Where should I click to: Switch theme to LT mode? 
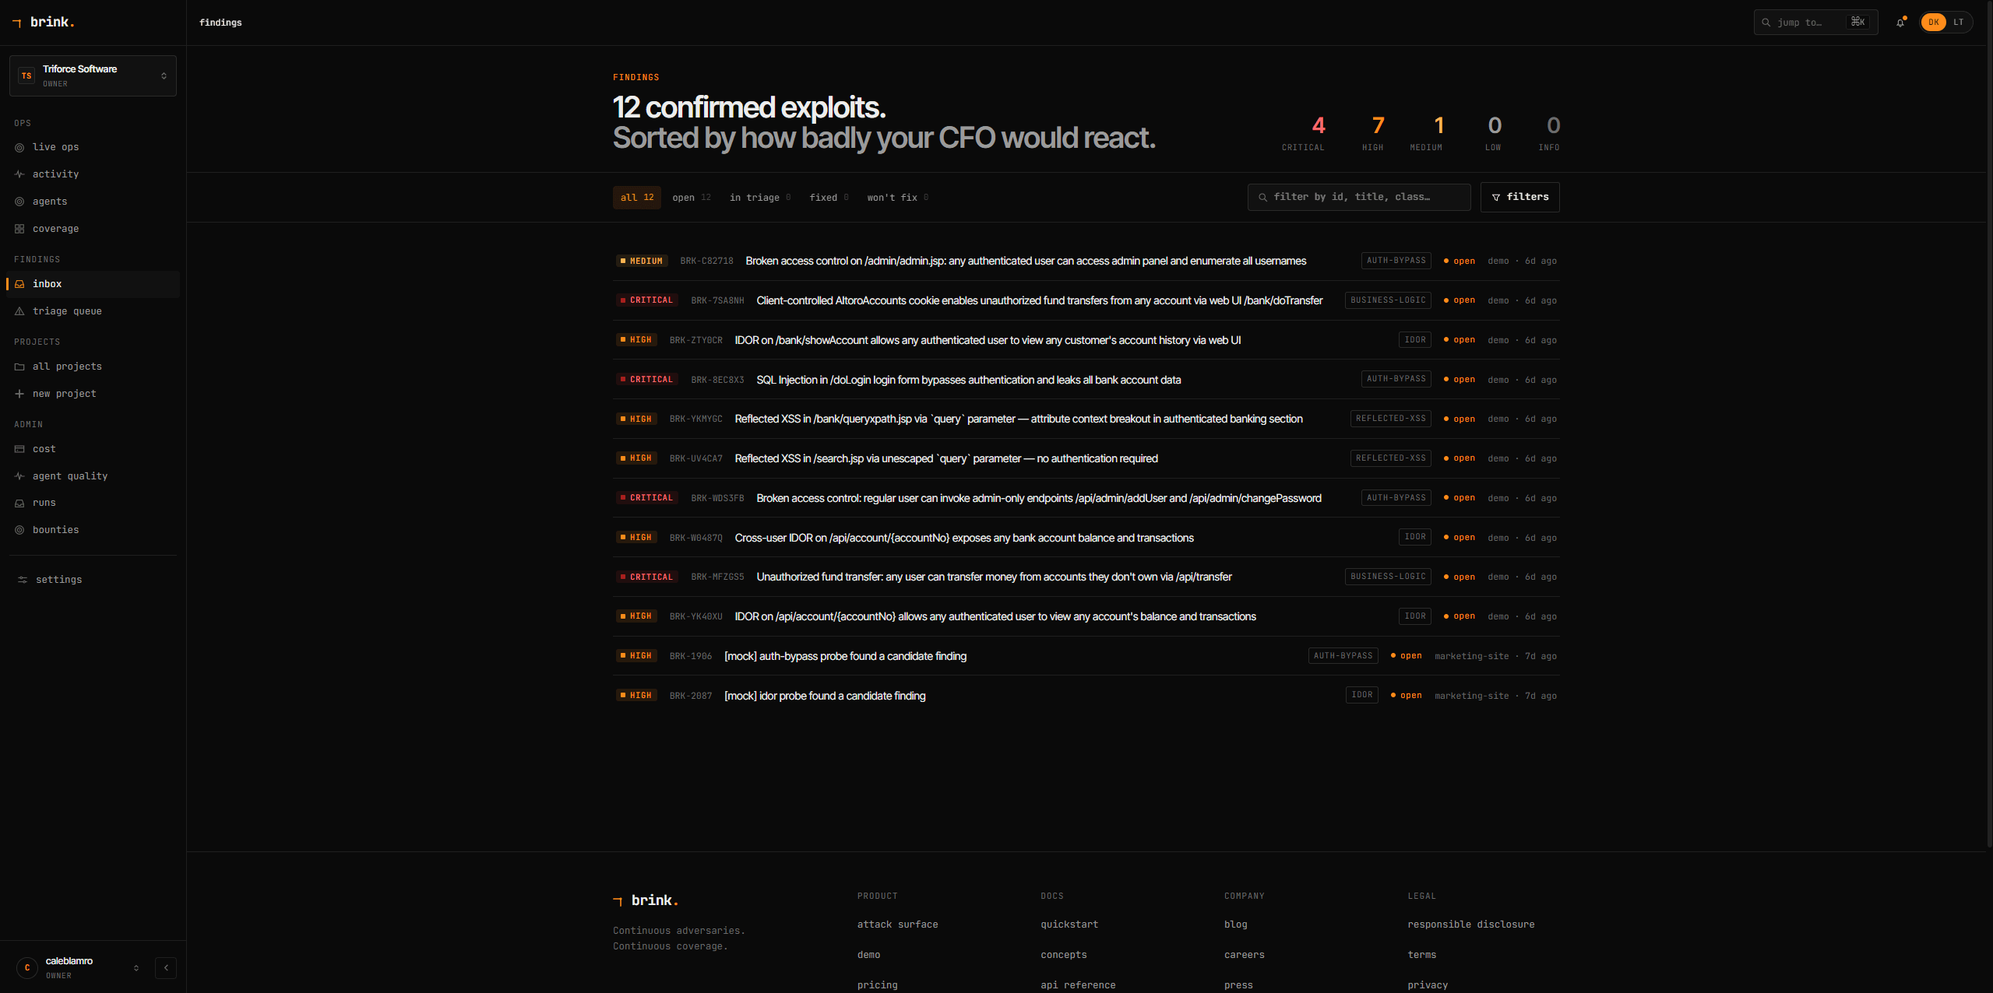[1958, 23]
